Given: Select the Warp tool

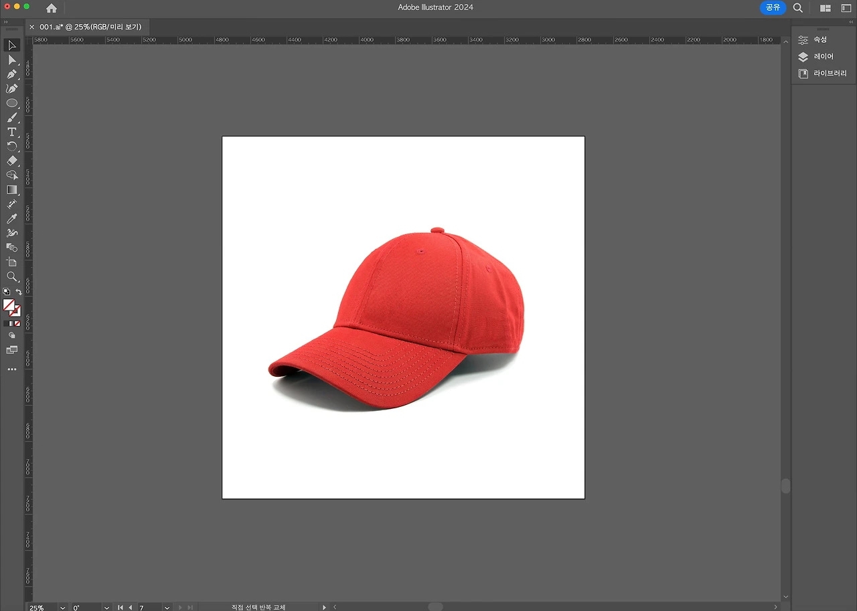Looking at the screenshot, I should point(12,233).
